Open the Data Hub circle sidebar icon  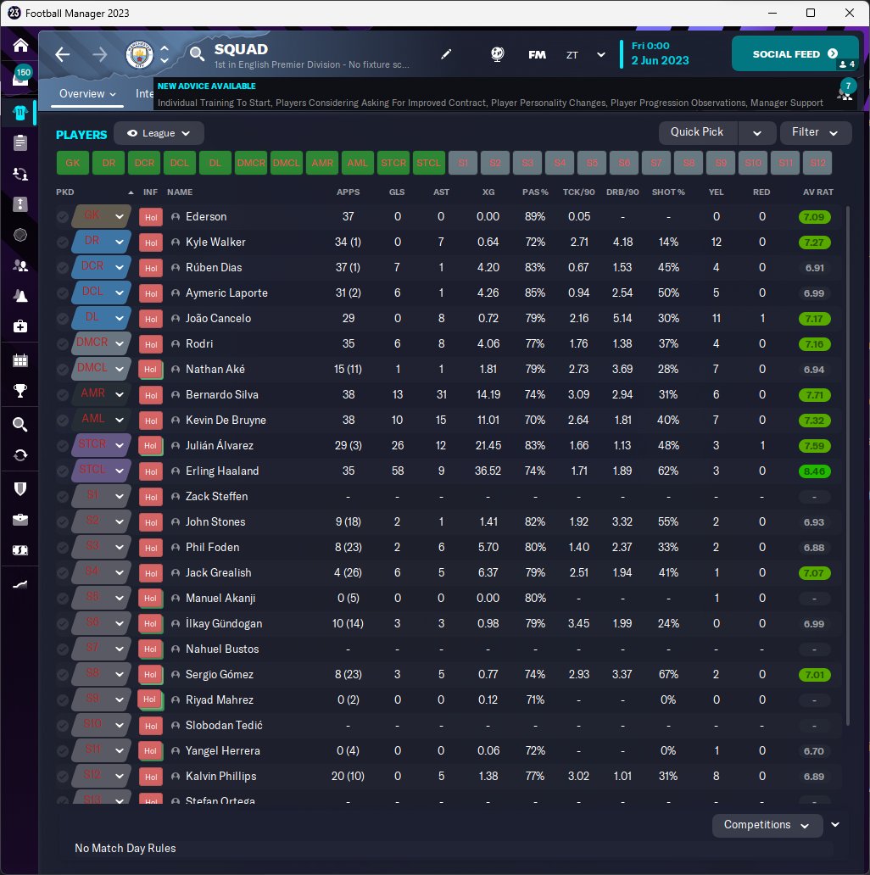20,235
